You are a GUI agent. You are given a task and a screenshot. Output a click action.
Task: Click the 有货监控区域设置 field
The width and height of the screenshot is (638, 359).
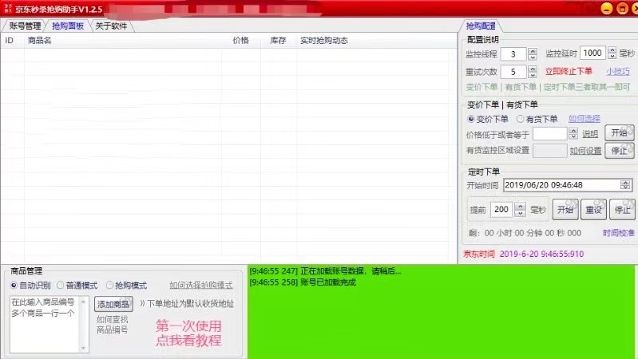[549, 151]
